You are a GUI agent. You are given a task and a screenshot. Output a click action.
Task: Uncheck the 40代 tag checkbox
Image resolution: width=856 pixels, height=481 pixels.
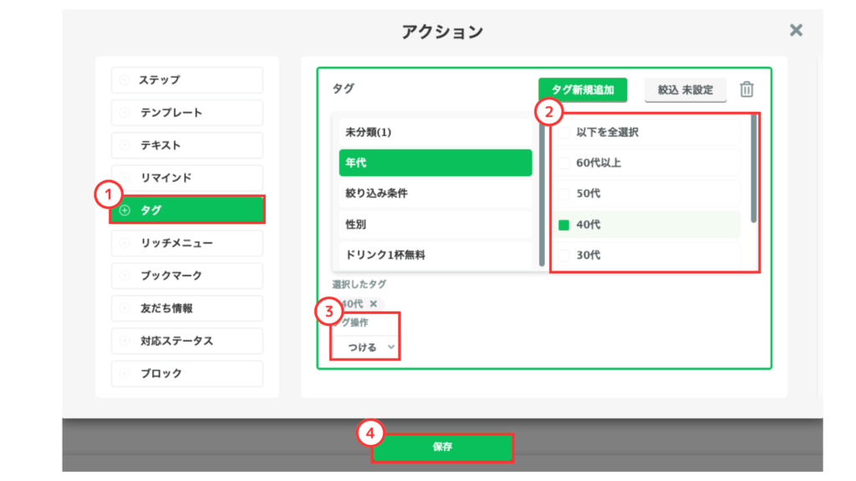point(564,225)
